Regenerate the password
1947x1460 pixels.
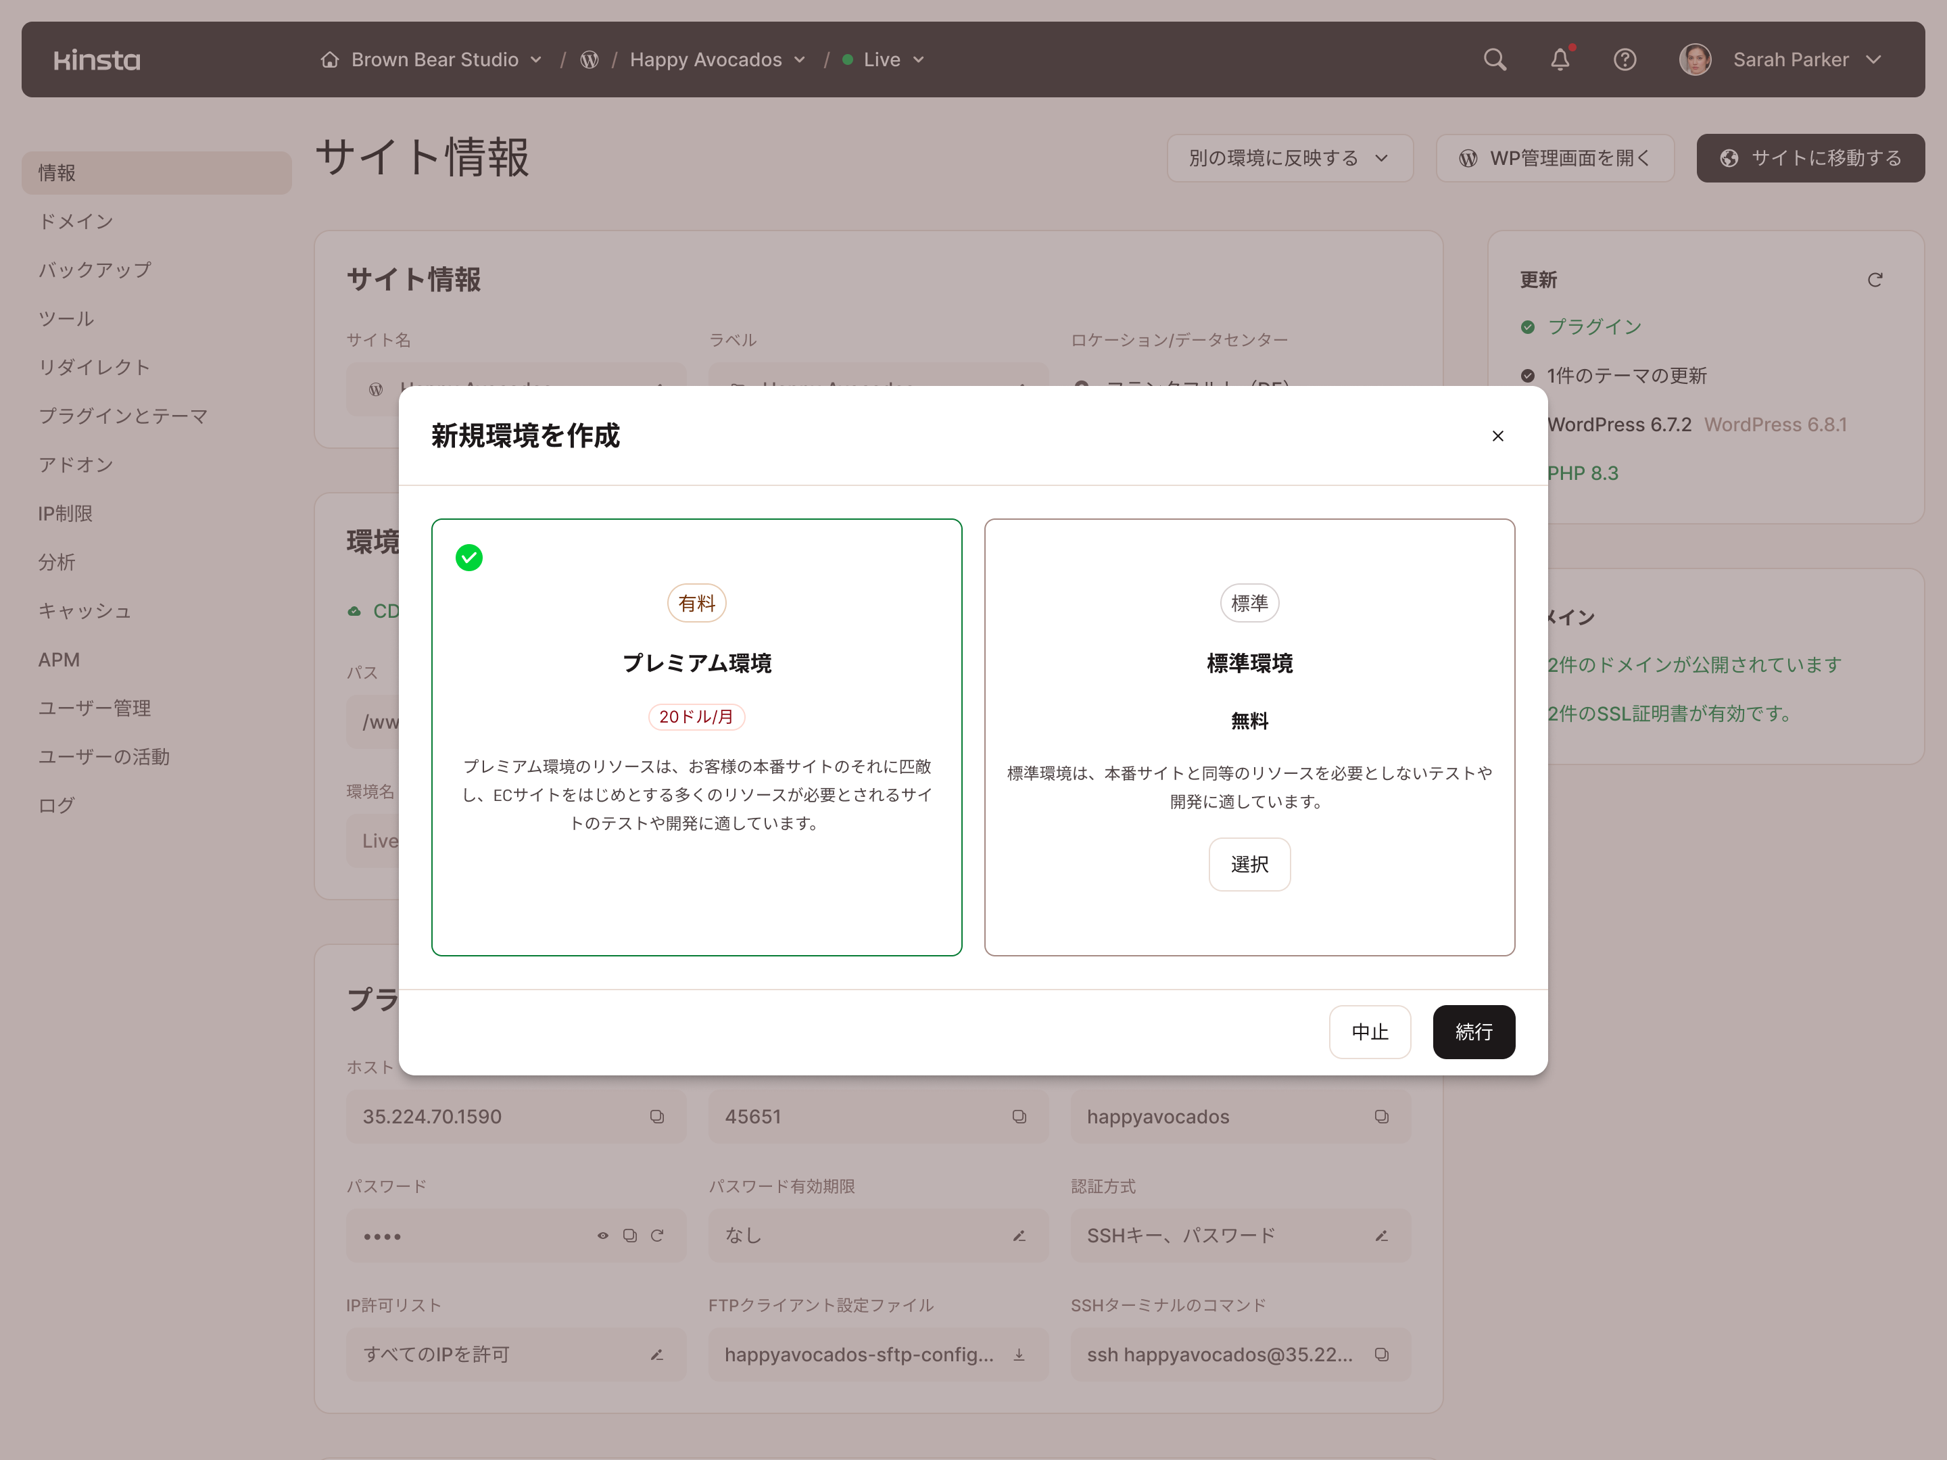(x=658, y=1235)
